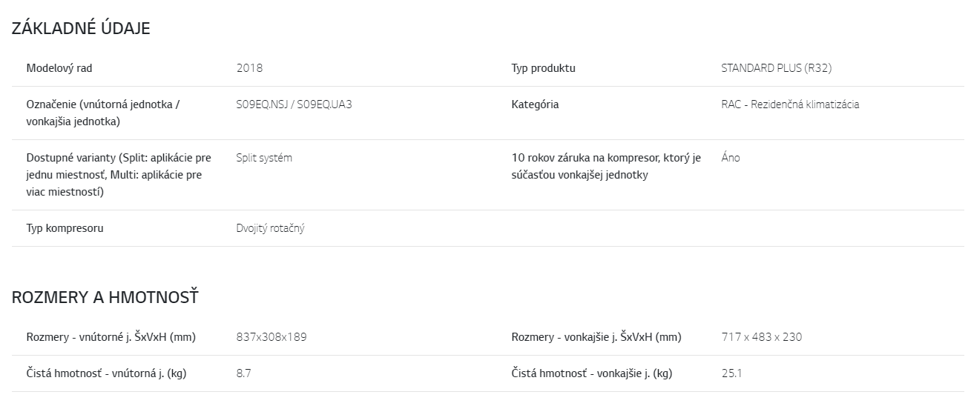The height and width of the screenshot is (409, 971).
Task: Click the S09EQ.NSJ / S09EQ.UA3 model designation
Action: point(294,104)
